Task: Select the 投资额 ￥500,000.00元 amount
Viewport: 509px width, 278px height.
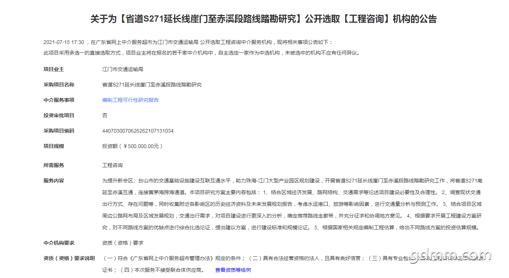Action: click(132, 146)
